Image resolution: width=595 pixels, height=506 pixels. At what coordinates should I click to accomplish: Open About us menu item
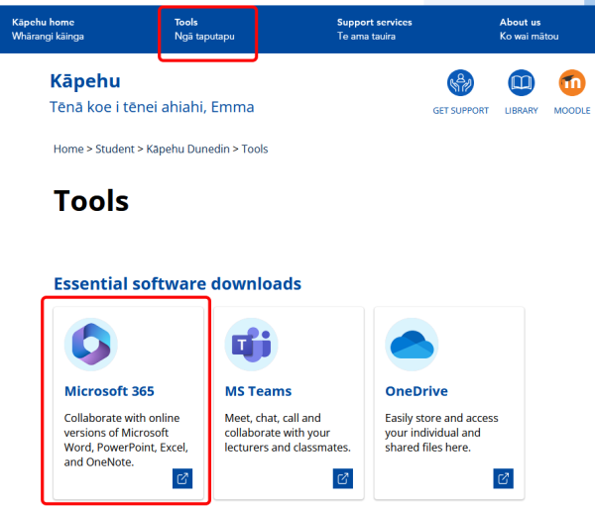[x=529, y=29]
